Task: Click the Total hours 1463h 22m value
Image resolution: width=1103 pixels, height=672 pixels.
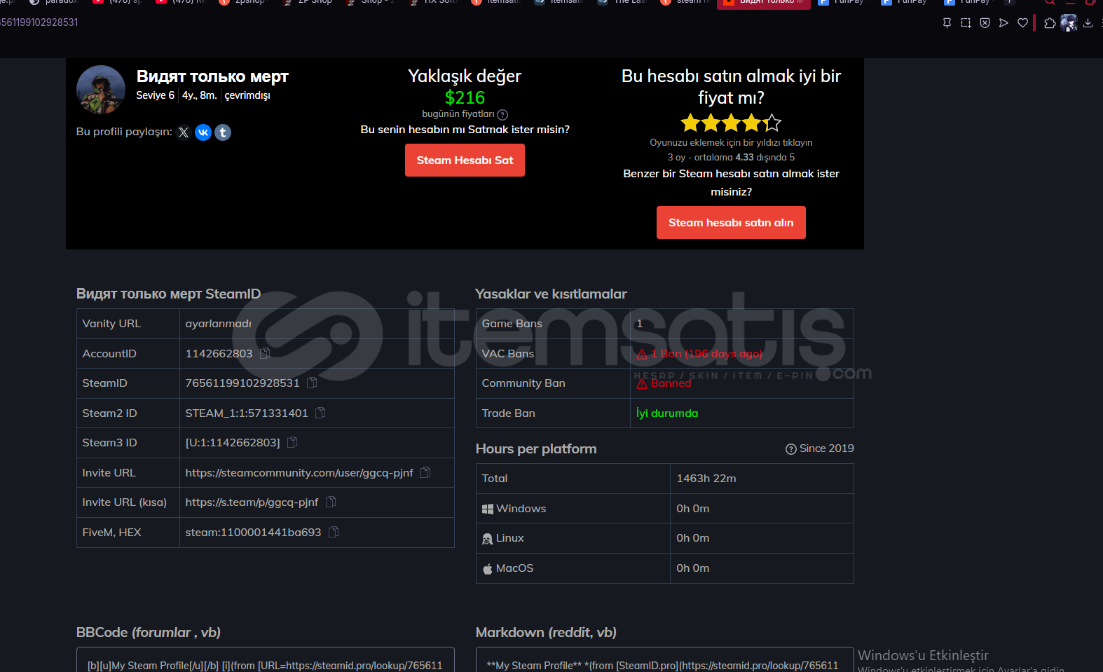Action: [706, 478]
